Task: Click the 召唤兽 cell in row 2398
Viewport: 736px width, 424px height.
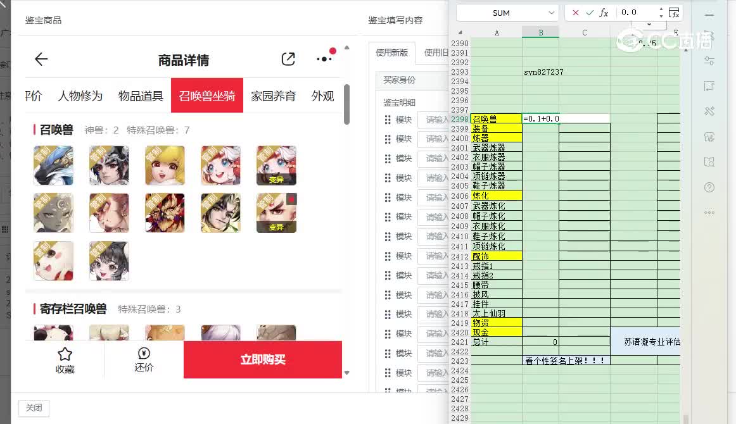Action: pyautogui.click(x=496, y=119)
